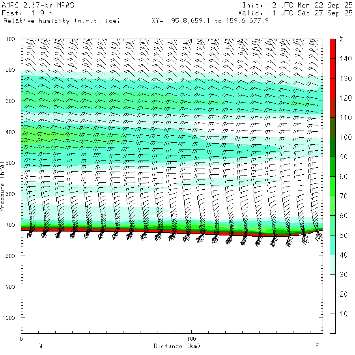Click the "Fcst: 119 h" forecast hour text
The width and height of the screenshot is (355, 355).
27,13
